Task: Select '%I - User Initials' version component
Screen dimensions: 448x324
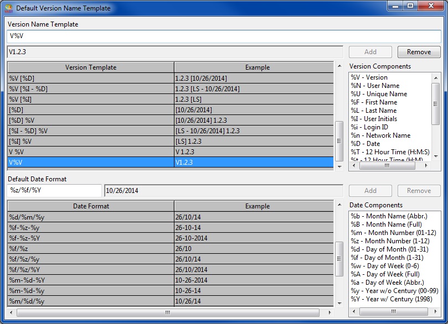Action: click(x=374, y=119)
